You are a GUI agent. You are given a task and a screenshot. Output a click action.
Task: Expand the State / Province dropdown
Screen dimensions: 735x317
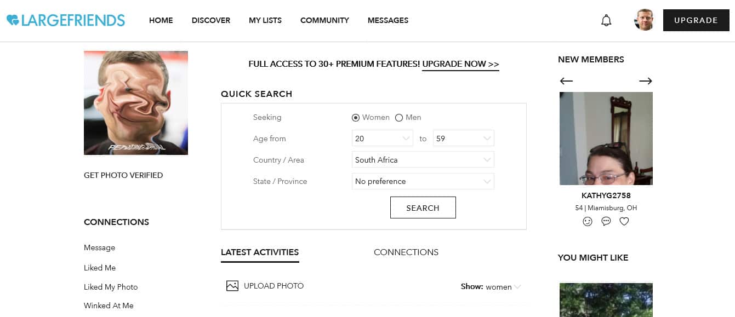coord(423,181)
